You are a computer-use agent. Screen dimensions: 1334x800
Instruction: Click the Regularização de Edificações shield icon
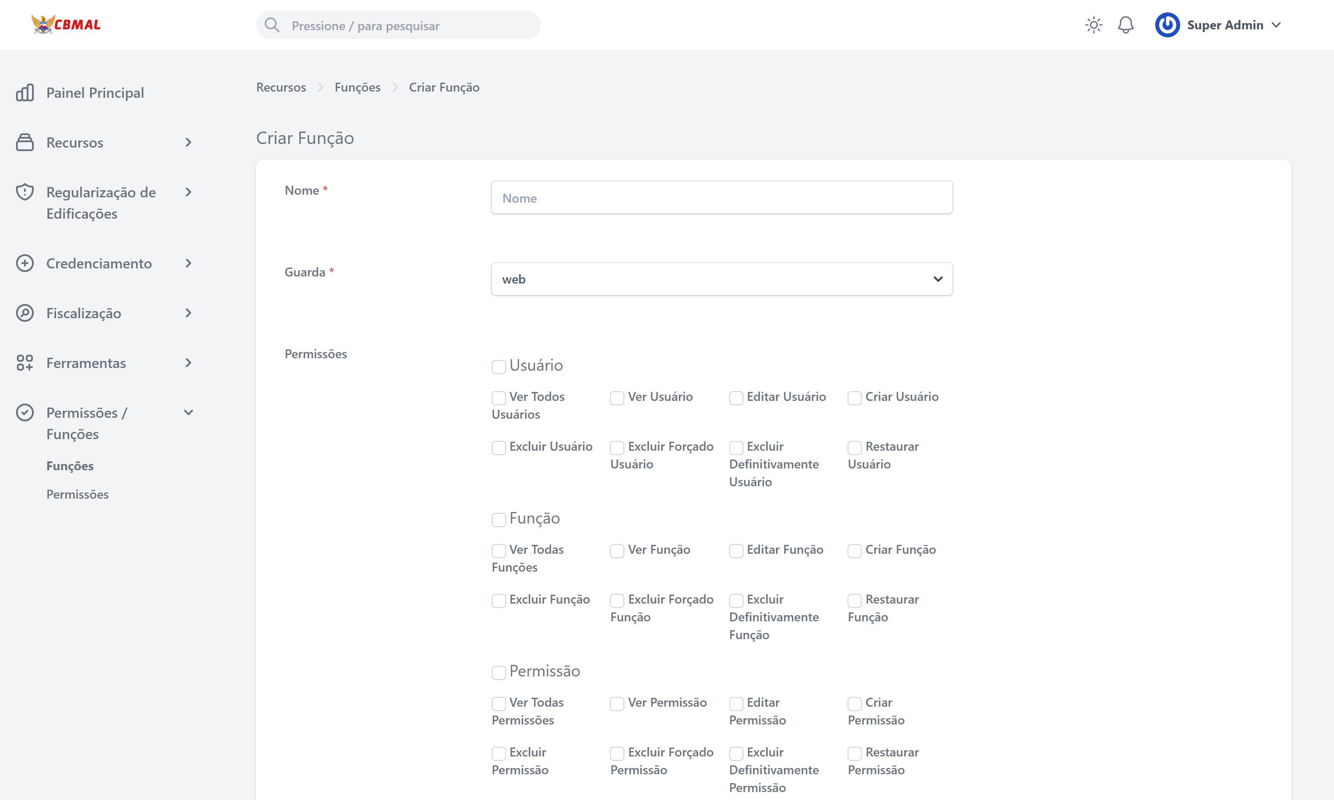pyautogui.click(x=25, y=192)
